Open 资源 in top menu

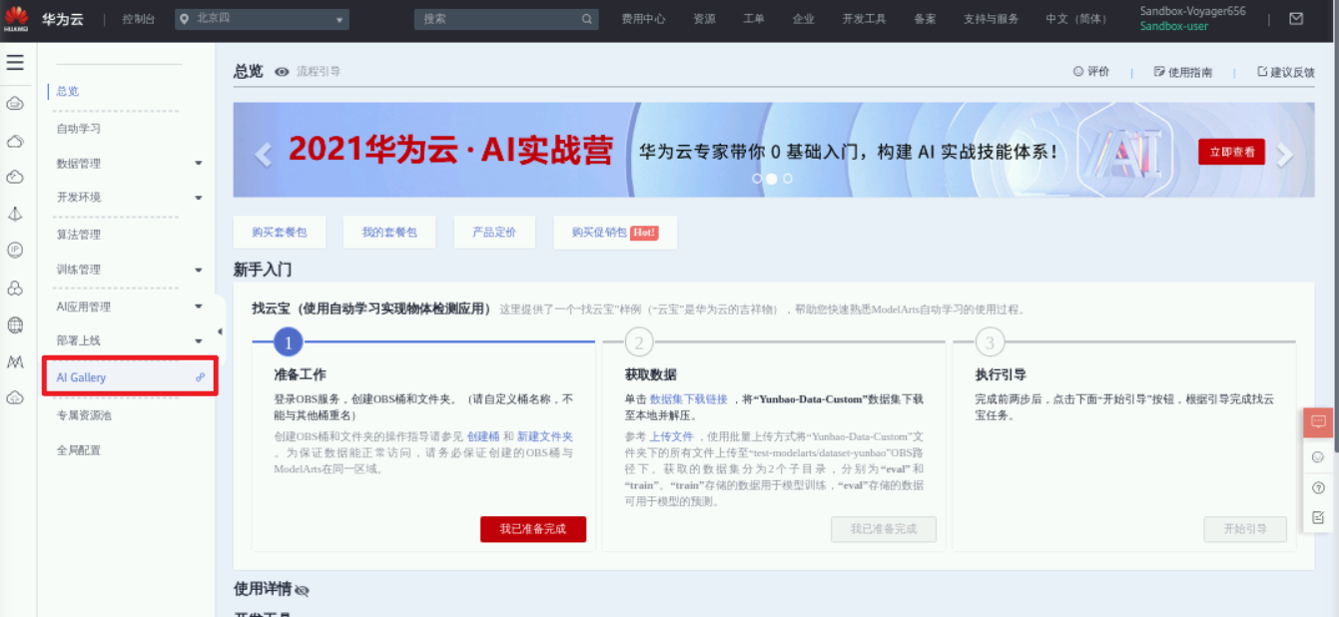click(704, 19)
